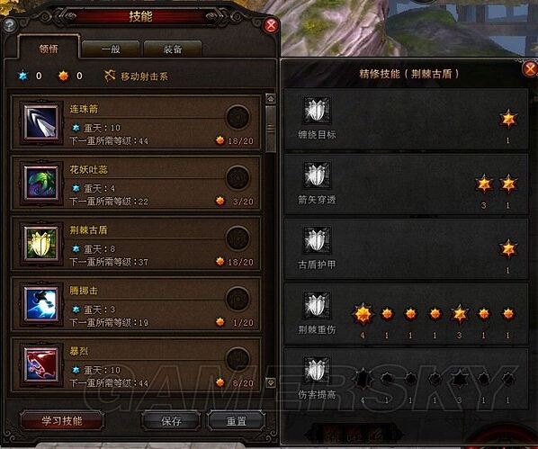
Task: Click the 学习技能 button
Action: pos(62,420)
